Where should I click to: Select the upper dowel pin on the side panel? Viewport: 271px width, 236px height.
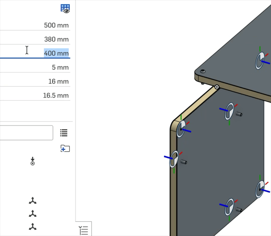coord(239,114)
